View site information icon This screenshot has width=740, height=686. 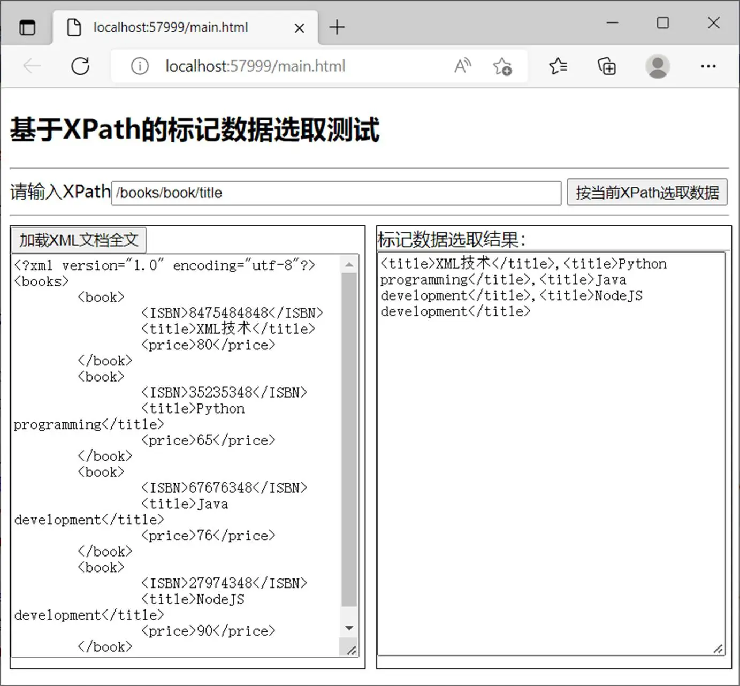[140, 66]
